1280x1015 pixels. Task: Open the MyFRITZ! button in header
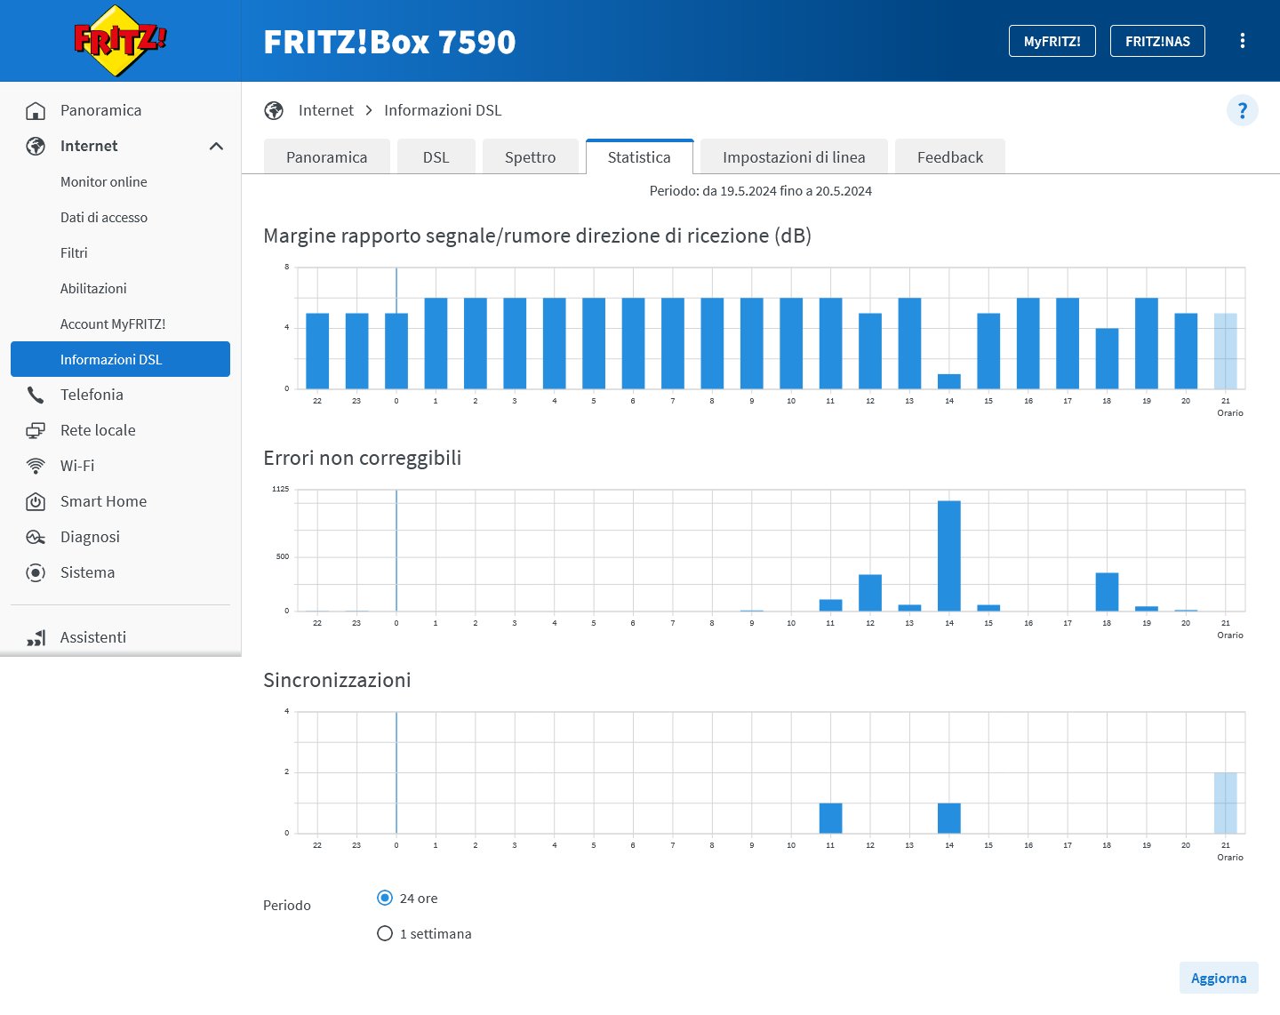tap(1052, 41)
